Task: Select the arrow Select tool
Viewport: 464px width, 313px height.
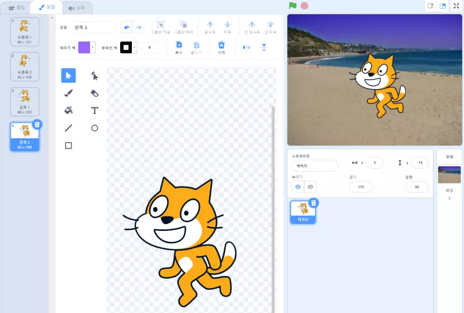Action: [x=69, y=75]
